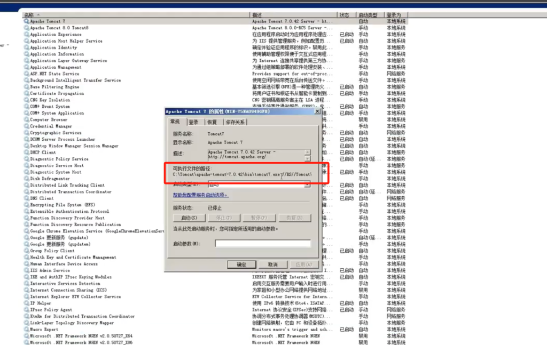Click the description box scroll-down arrow
The image size is (547, 345).
[x=307, y=158]
